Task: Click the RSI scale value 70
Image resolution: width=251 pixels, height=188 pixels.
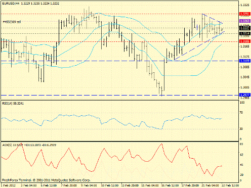Action: pos(241,113)
